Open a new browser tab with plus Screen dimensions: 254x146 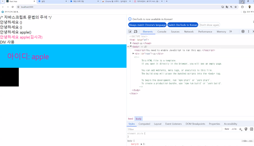pos(167,1)
